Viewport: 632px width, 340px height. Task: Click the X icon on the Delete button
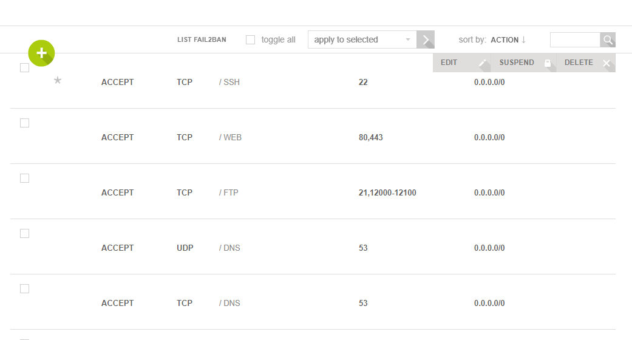[606, 63]
